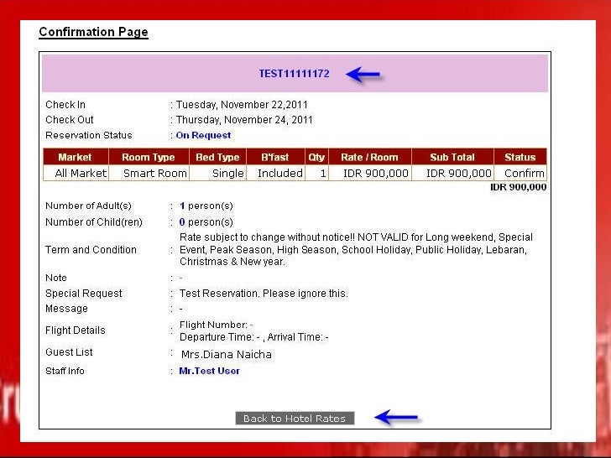Click the Departure Time and Arrival Time line
The width and height of the screenshot is (611, 458).
tap(254, 337)
